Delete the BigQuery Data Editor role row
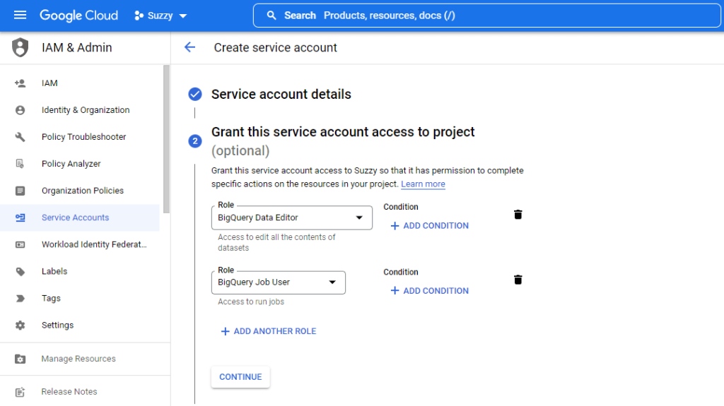Screen dimensions: 724x406 [518, 215]
